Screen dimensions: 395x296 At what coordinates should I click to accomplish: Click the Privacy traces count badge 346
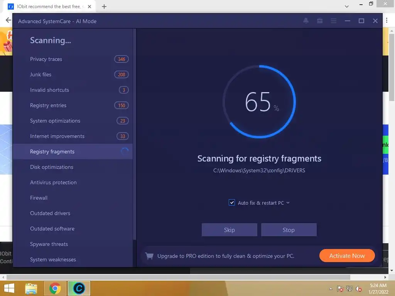click(x=122, y=59)
